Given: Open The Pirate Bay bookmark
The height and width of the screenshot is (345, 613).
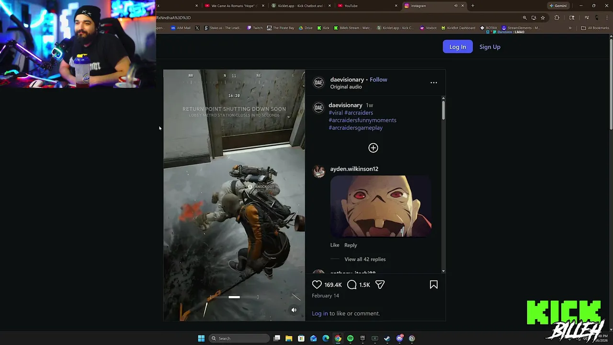Looking at the screenshot, I should 281,28.
